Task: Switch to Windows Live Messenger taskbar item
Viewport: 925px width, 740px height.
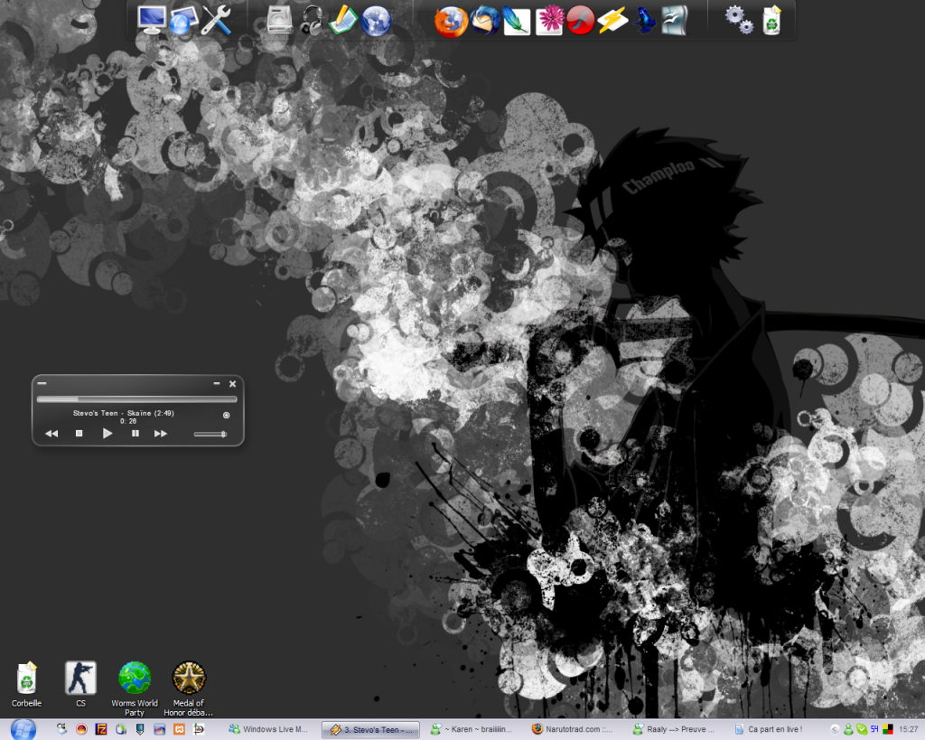Action: point(269,729)
